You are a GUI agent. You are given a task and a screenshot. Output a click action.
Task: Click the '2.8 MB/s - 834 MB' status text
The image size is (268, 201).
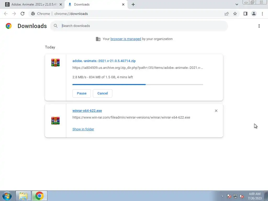(103, 77)
